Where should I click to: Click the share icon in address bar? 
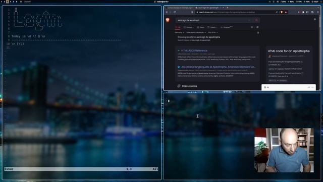click(x=277, y=12)
